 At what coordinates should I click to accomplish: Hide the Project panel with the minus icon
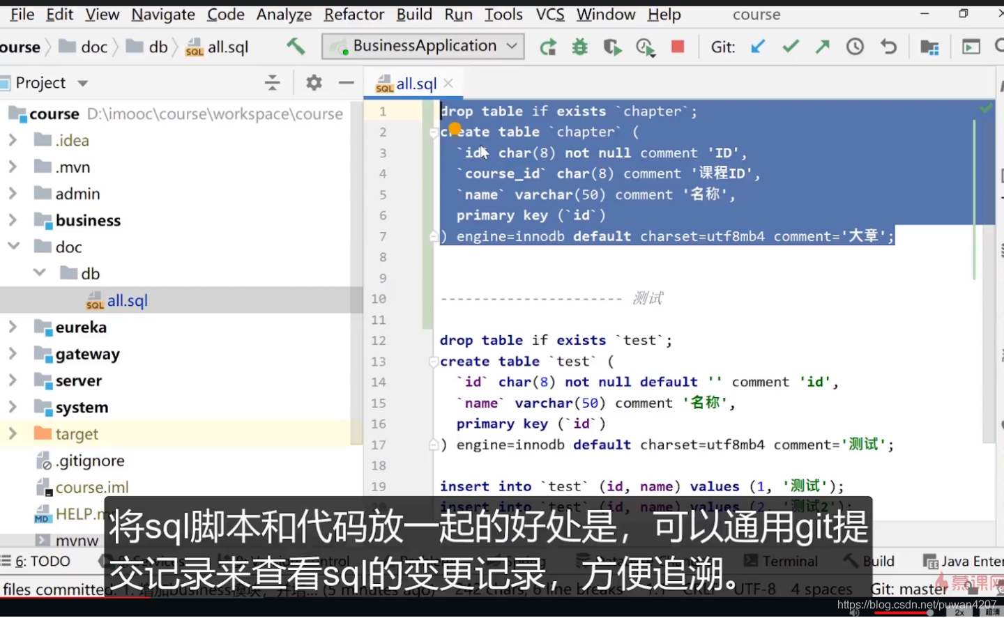(x=347, y=83)
